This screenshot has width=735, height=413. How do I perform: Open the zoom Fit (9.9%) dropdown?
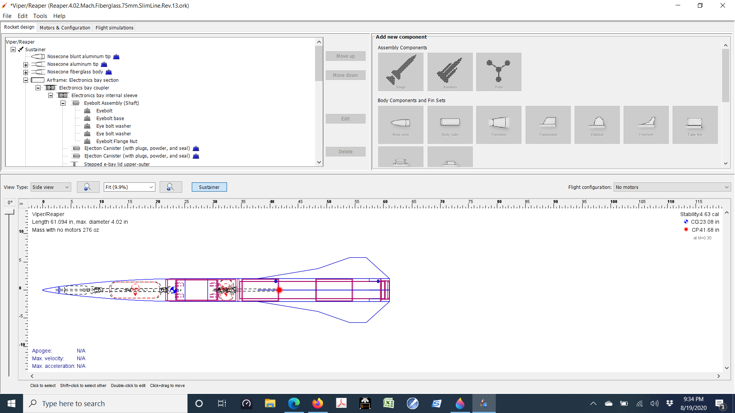click(129, 187)
